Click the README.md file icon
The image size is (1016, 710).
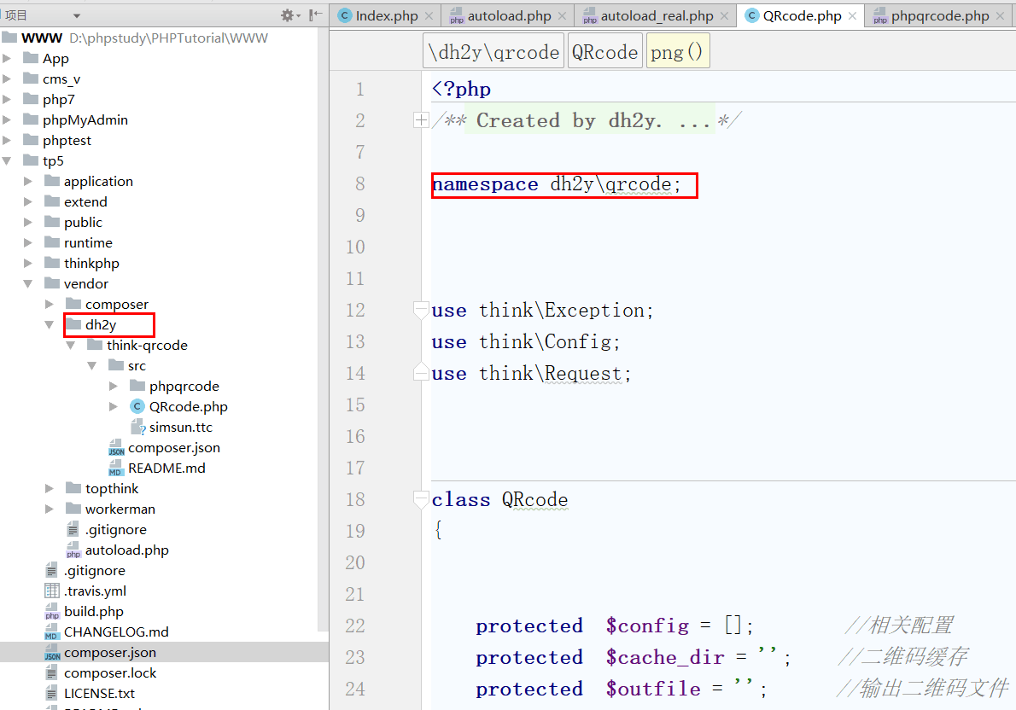[x=116, y=468]
